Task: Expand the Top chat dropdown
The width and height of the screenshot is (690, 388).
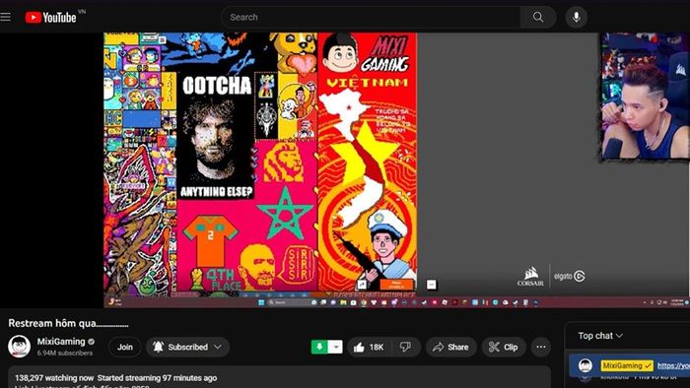Action: coord(600,336)
